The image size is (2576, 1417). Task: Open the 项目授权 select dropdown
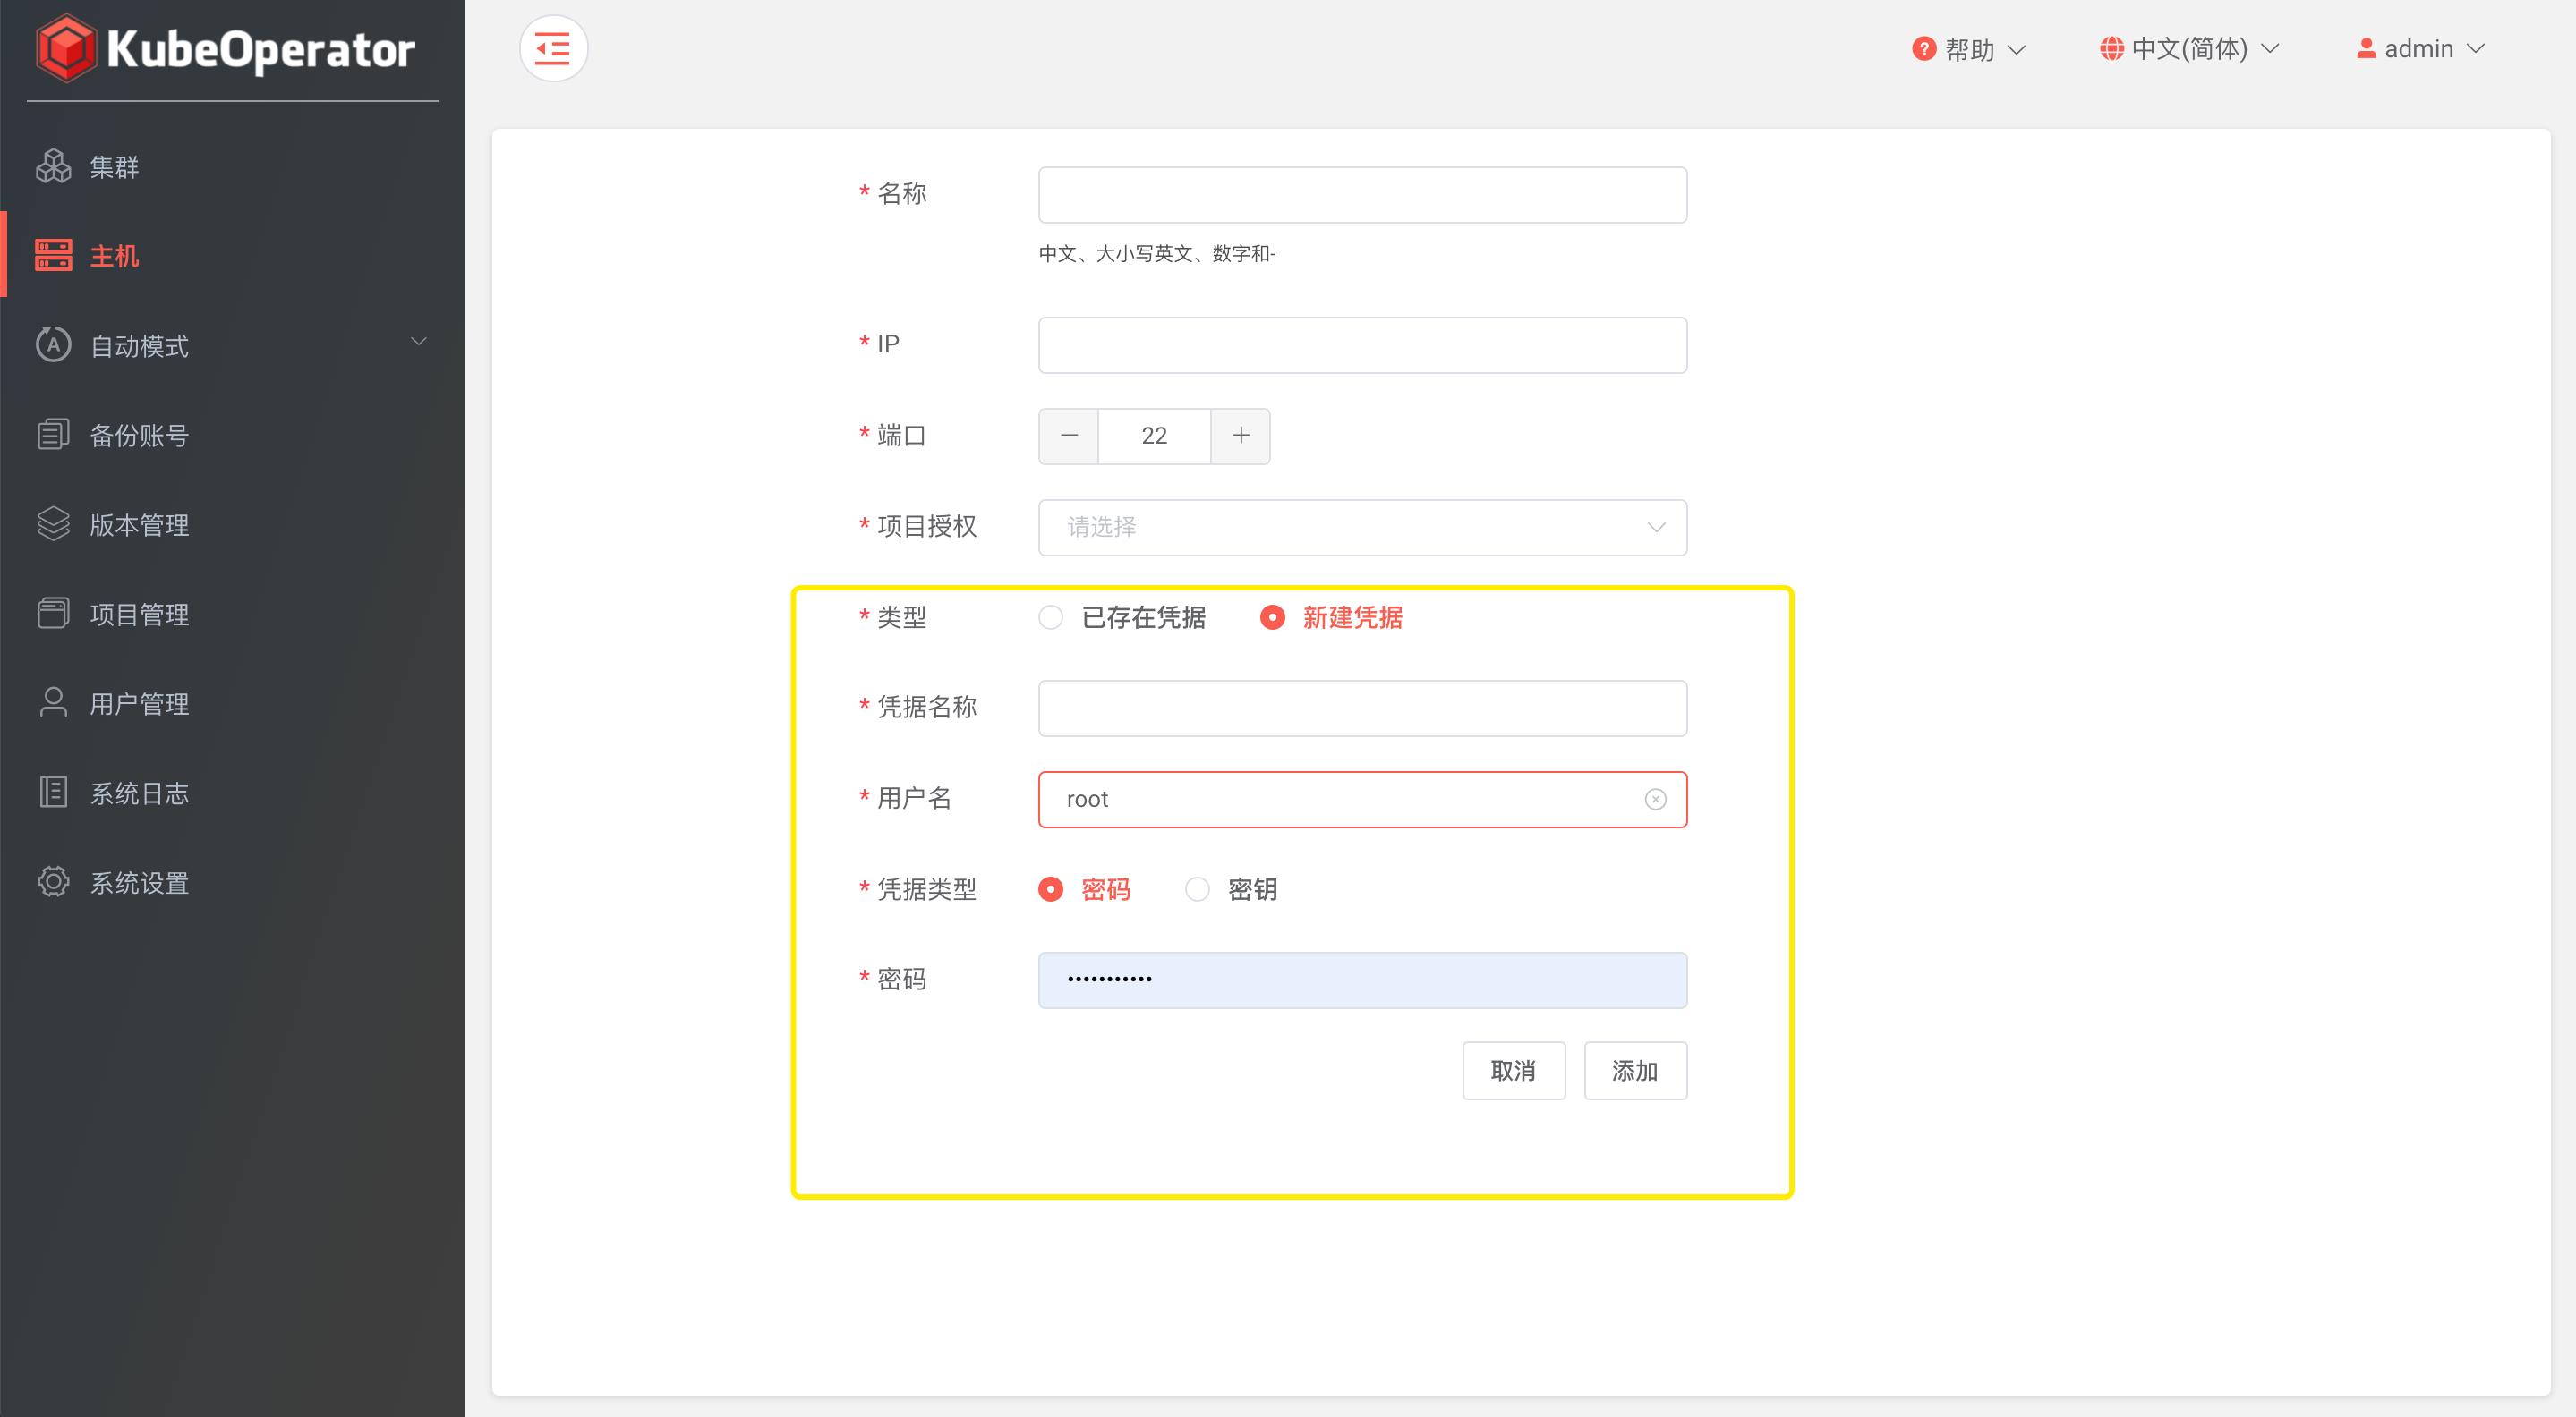(x=1362, y=528)
